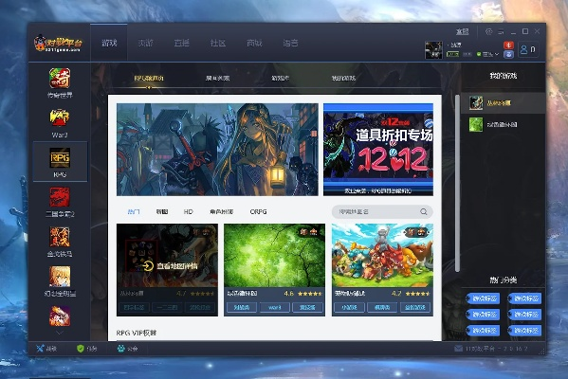This screenshot has height=379, width=568.
Task: Open the red dragon game icon in sidebar
Action: [60, 197]
